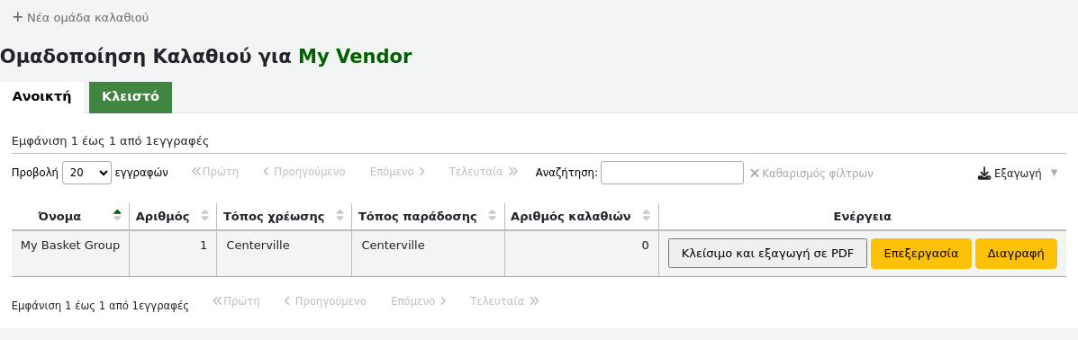Viewport: 1078px width, 340px height.
Task: Expand the Εξαγωγή dropdown arrow
Action: tap(1055, 173)
